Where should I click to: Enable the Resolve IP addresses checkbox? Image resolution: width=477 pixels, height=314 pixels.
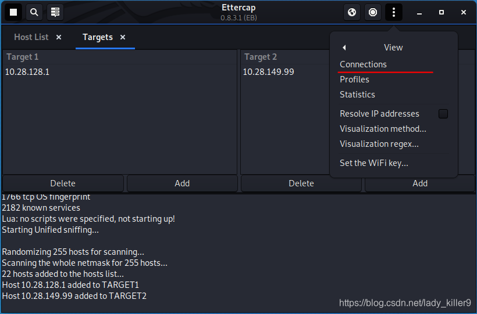[443, 114]
